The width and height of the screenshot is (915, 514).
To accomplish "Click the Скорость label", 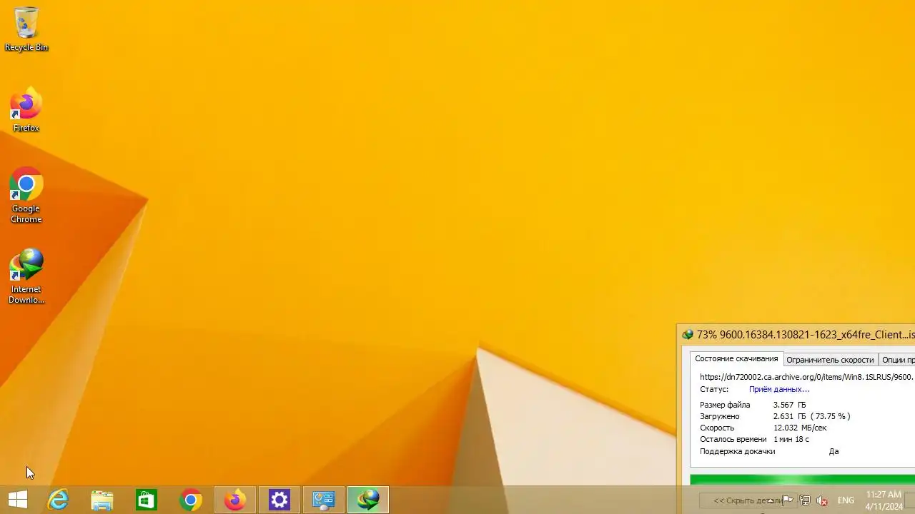I will click(718, 428).
